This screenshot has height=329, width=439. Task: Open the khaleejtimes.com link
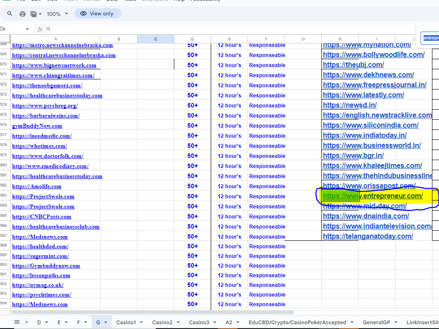click(373, 165)
